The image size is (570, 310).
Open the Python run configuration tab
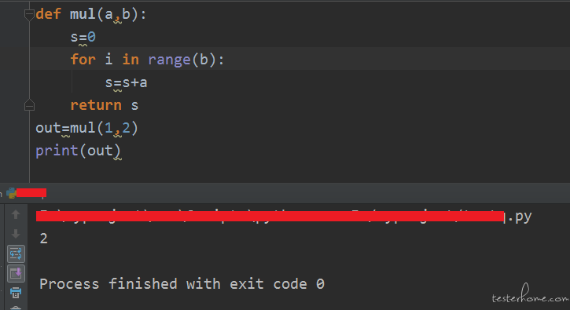[x=27, y=193]
